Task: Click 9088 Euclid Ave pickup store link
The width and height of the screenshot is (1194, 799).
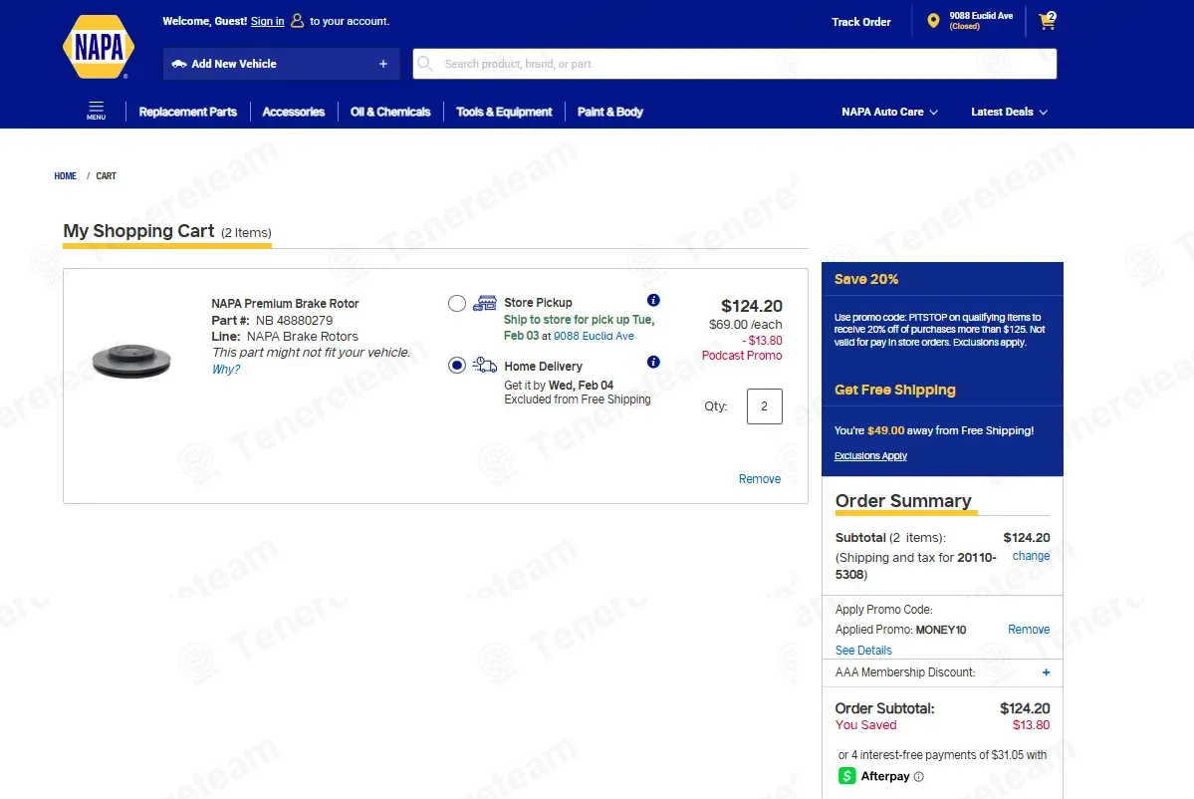Action: coord(594,336)
